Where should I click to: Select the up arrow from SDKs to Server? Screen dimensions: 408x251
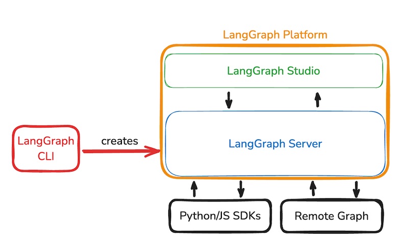tap(194, 188)
